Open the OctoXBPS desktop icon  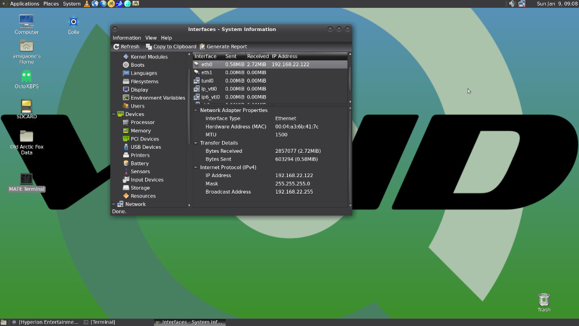[x=27, y=80]
